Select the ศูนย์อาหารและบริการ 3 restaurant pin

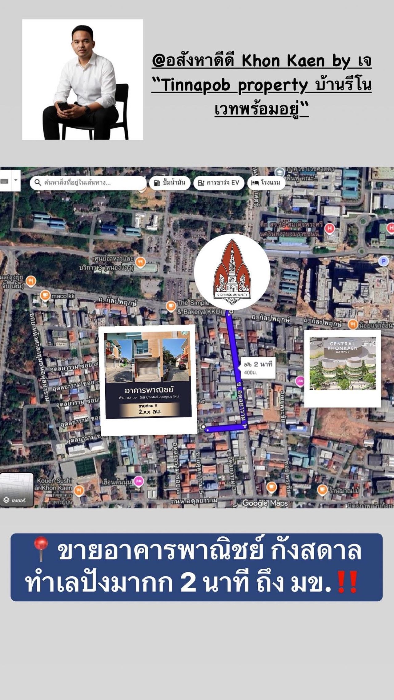[x=140, y=261]
